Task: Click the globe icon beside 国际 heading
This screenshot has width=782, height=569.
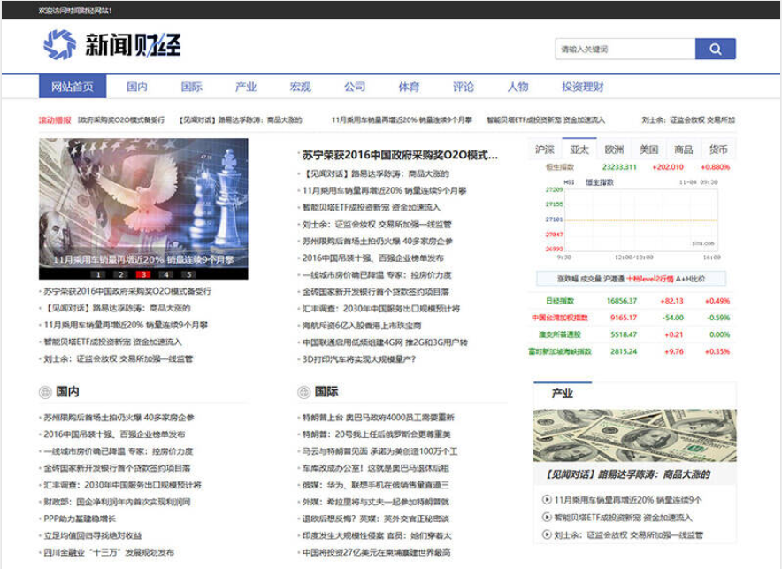Action: click(x=303, y=392)
